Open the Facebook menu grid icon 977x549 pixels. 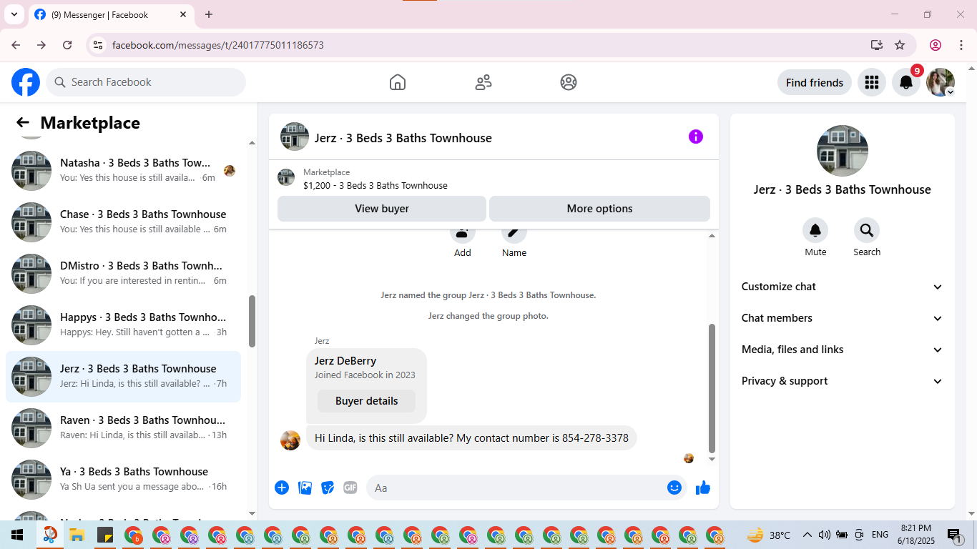(x=871, y=82)
